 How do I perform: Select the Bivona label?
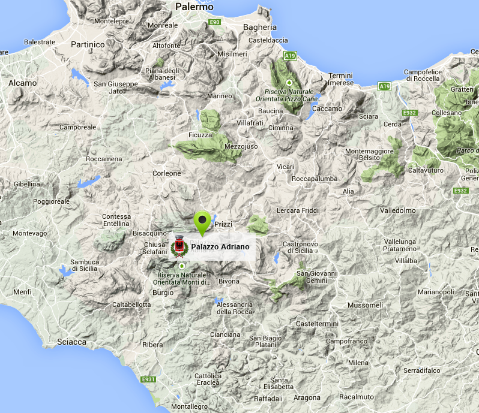coord(229,281)
